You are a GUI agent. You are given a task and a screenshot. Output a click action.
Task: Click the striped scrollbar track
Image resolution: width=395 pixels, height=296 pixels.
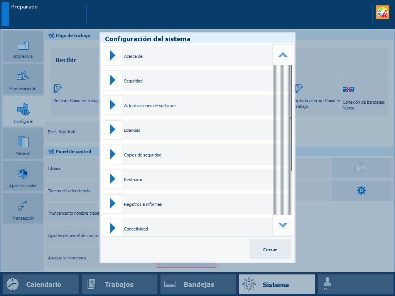coord(283,140)
